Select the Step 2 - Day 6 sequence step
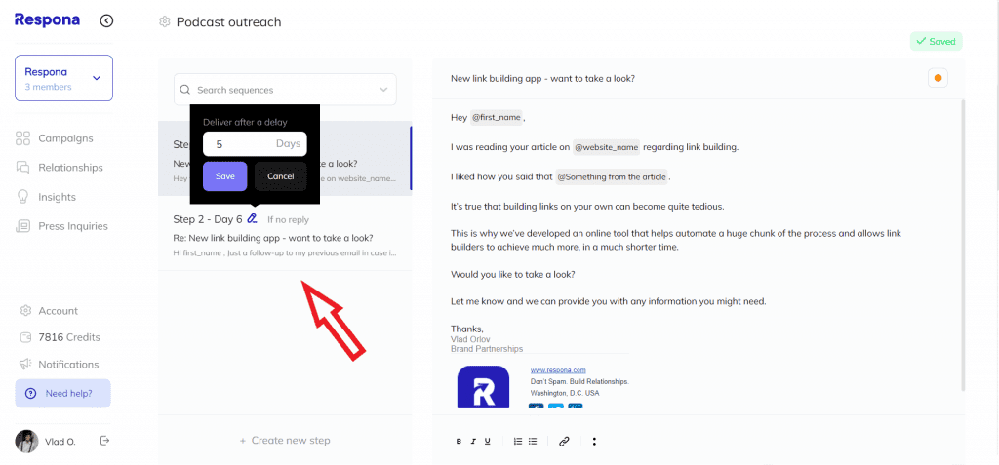This screenshot has width=999, height=465. point(285,234)
